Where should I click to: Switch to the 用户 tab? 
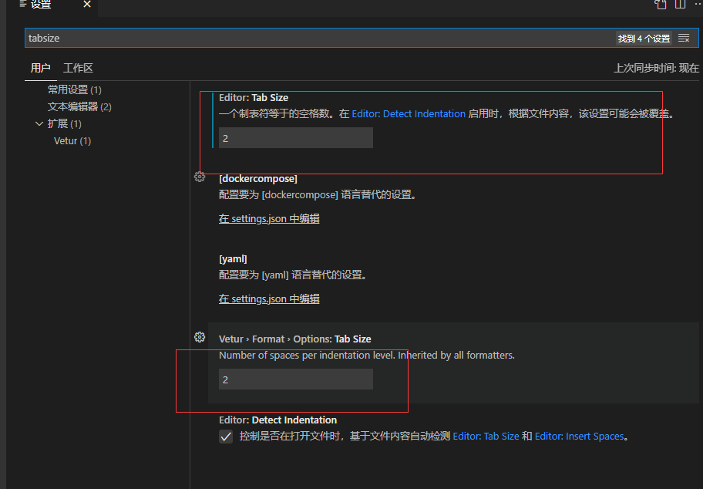pos(40,68)
